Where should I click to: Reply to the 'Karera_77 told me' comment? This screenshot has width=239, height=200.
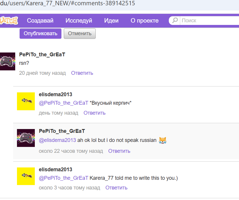click(116, 188)
